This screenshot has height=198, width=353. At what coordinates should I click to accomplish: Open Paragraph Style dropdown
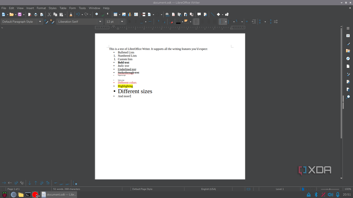(40, 21)
